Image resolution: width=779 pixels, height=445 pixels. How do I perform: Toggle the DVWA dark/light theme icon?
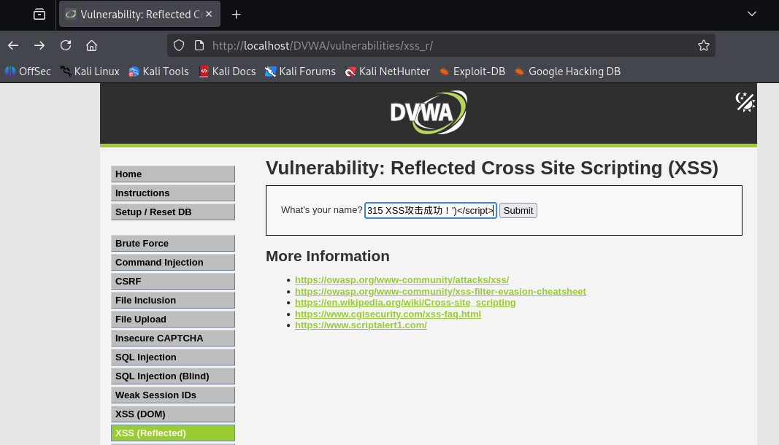coord(745,102)
